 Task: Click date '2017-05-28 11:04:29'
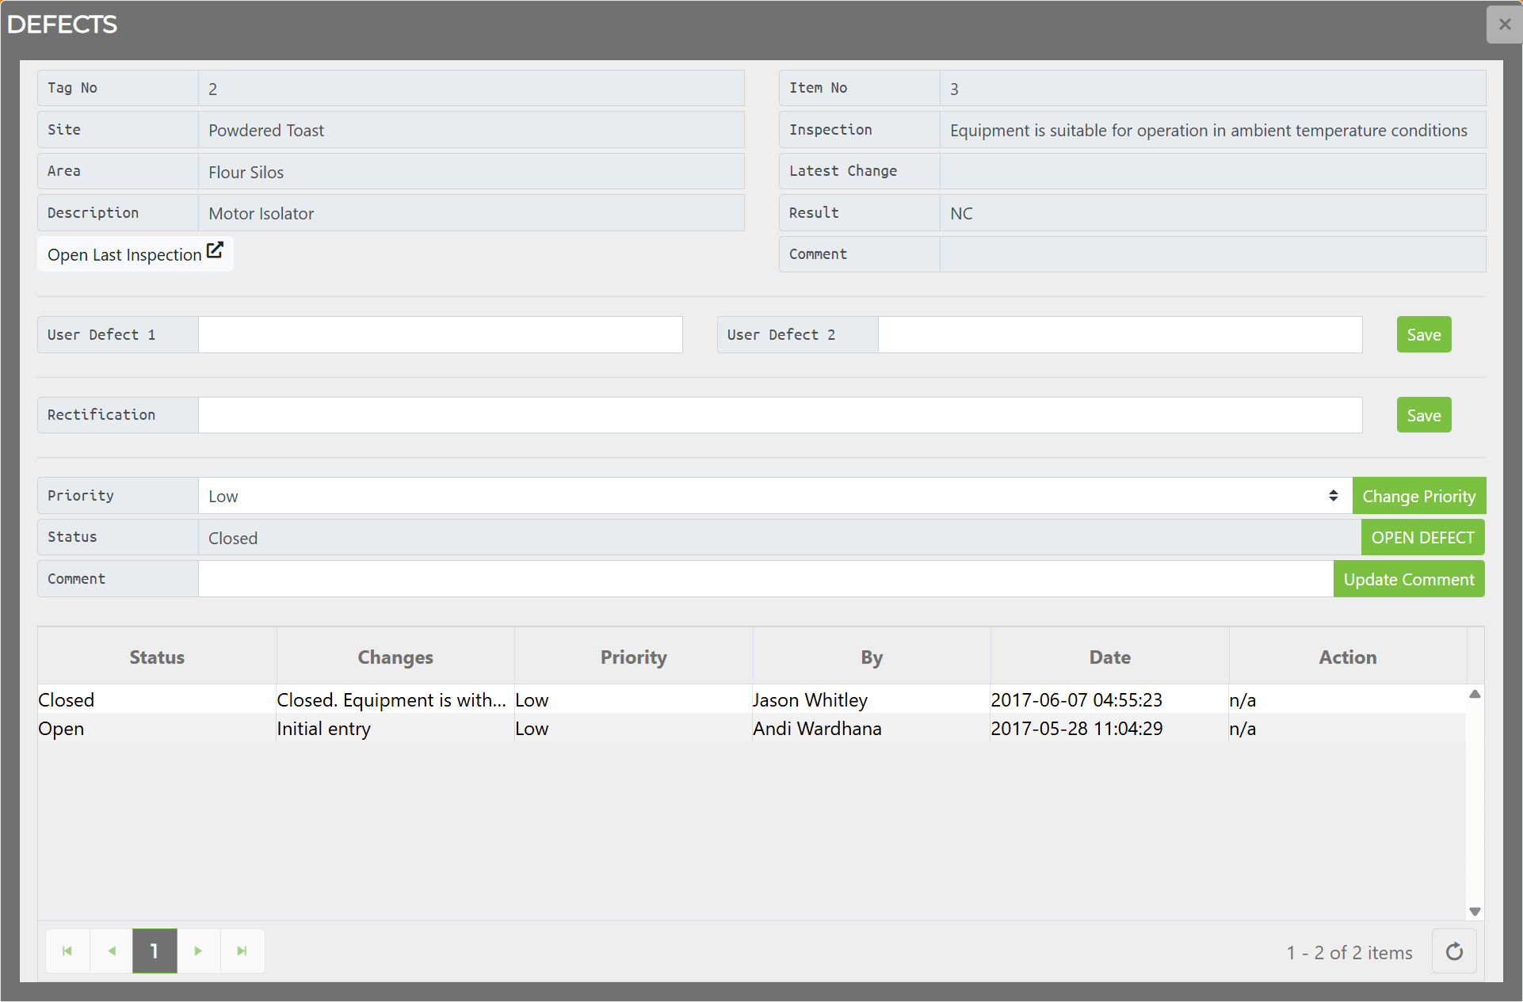[x=1077, y=729]
